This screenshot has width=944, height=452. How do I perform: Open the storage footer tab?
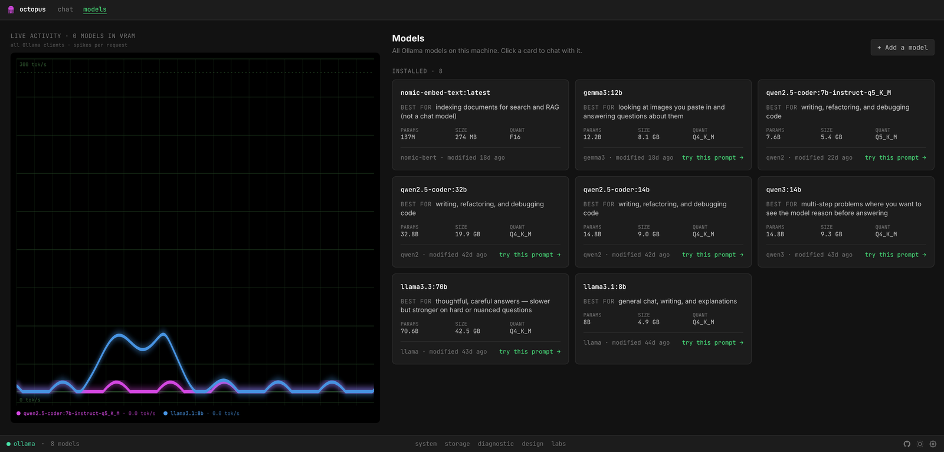click(x=457, y=444)
